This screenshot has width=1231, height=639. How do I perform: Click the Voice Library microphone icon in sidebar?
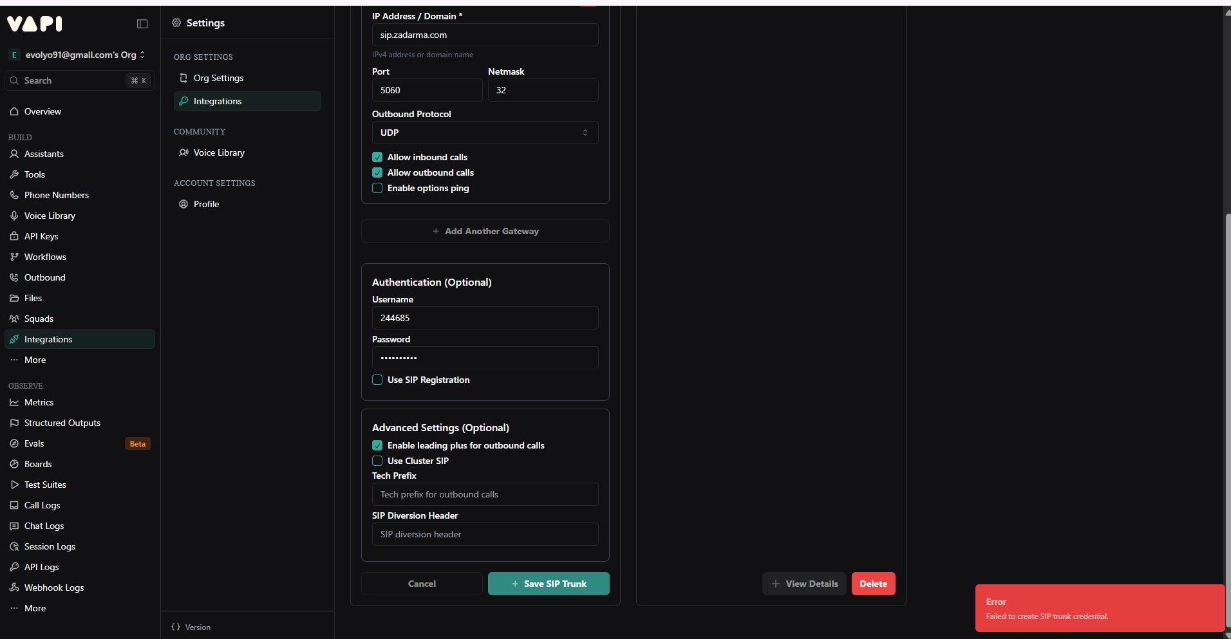pos(14,216)
